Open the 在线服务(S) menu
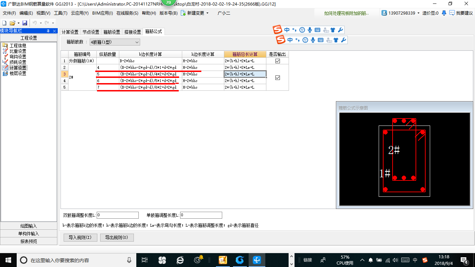The height and width of the screenshot is (267, 475). 127,13
